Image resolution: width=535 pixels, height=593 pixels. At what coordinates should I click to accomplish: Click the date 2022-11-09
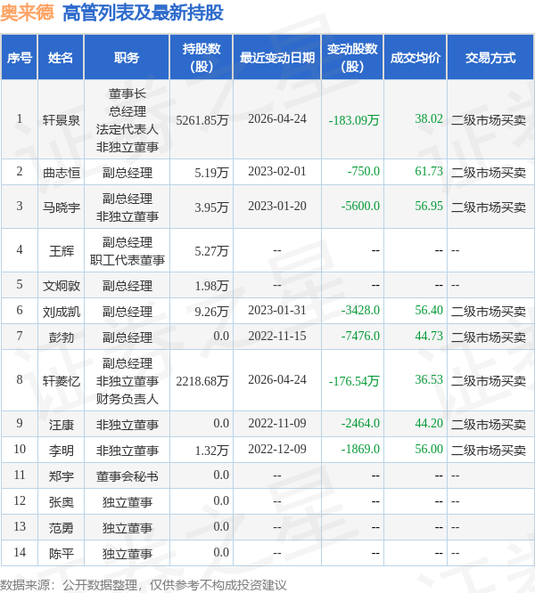click(x=277, y=423)
